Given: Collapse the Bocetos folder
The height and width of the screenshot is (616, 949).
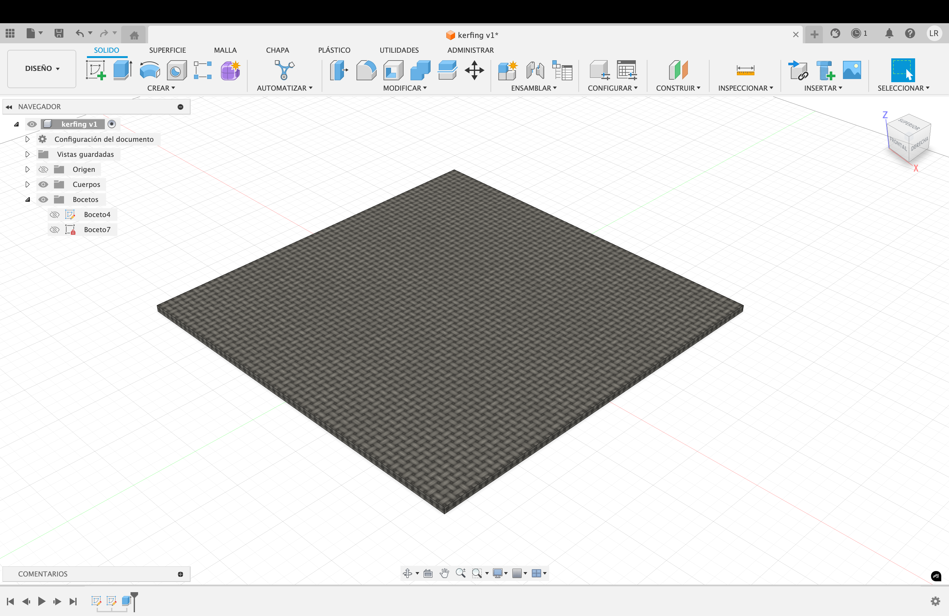Looking at the screenshot, I should point(28,199).
